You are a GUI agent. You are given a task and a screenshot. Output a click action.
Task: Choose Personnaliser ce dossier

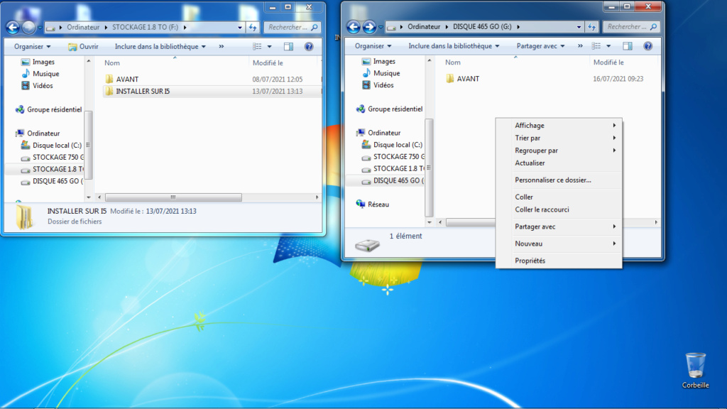pos(559,180)
